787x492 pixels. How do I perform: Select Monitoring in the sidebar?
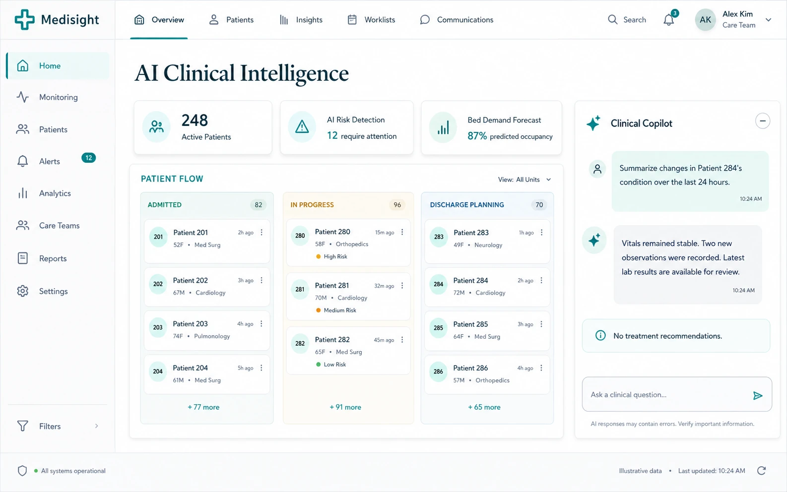click(x=58, y=97)
